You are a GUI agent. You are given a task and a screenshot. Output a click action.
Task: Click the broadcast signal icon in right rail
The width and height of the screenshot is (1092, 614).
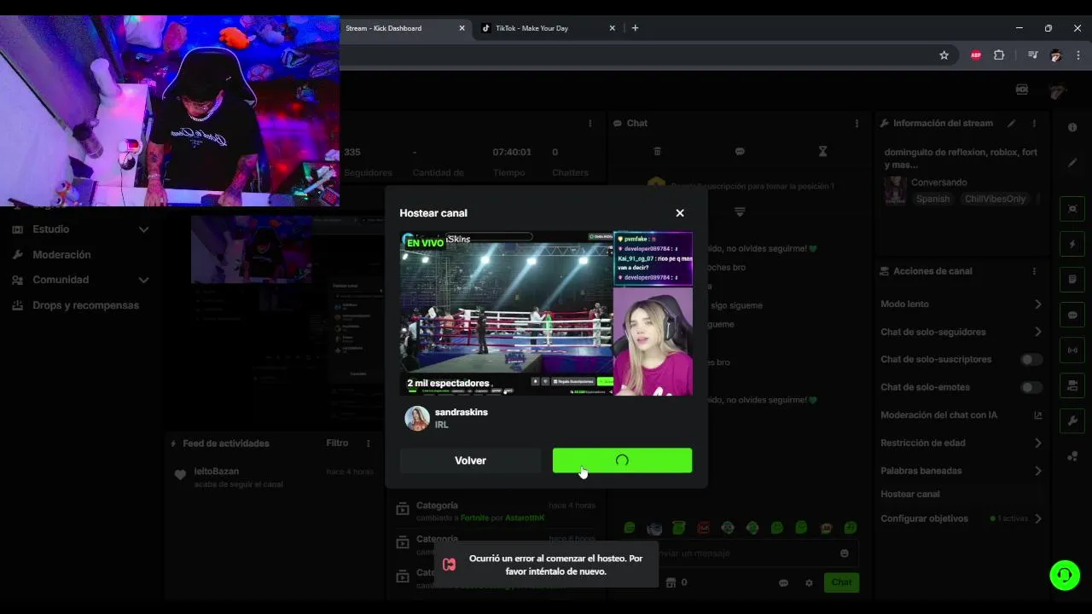pyautogui.click(x=1072, y=350)
